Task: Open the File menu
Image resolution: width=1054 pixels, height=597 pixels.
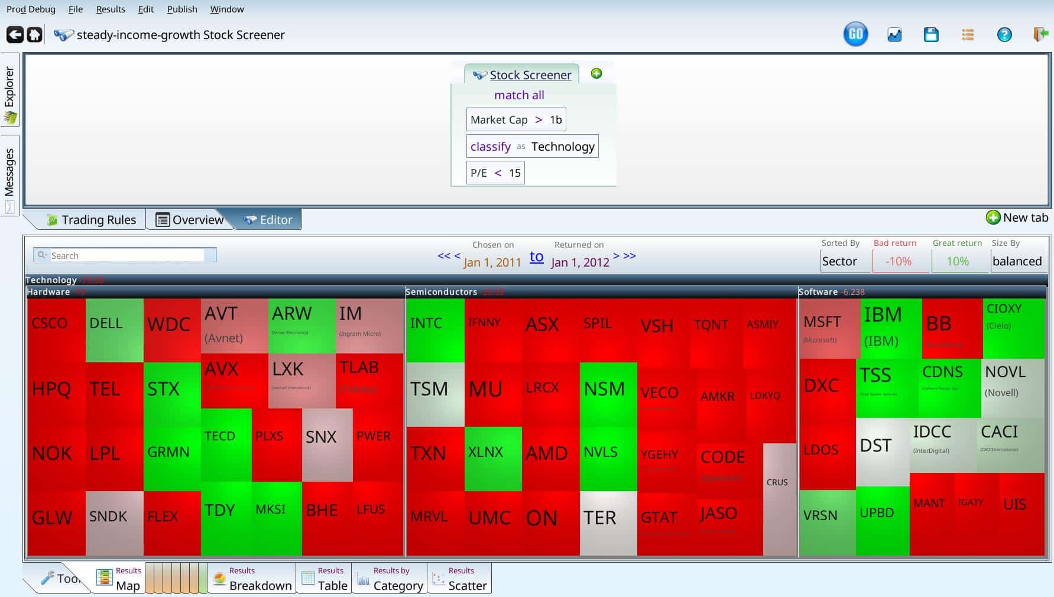Action: tap(76, 9)
